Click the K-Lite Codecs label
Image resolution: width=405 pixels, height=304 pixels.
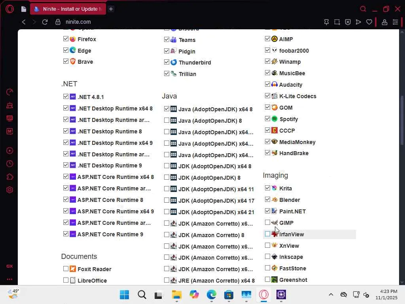pyautogui.click(x=298, y=96)
